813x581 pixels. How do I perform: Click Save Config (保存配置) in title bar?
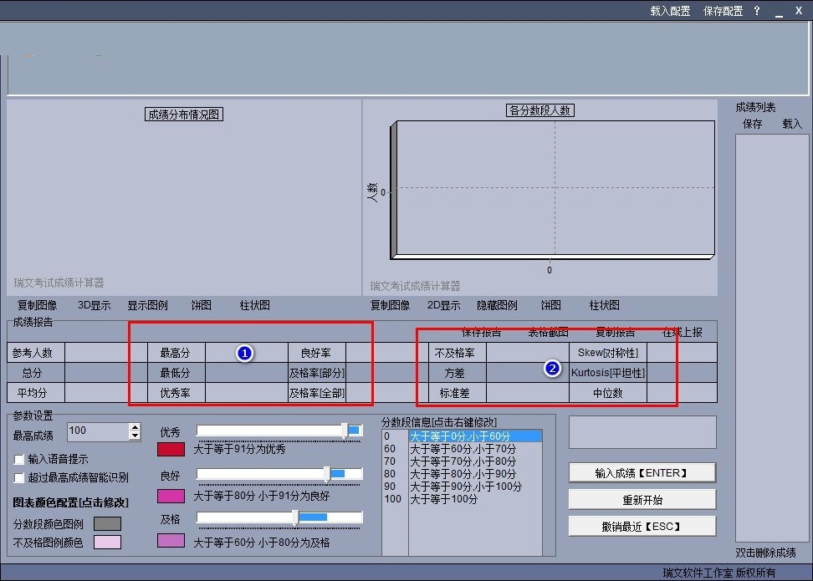(x=723, y=11)
